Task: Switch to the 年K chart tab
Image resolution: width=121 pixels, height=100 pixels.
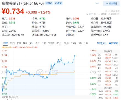Action: point(44,43)
